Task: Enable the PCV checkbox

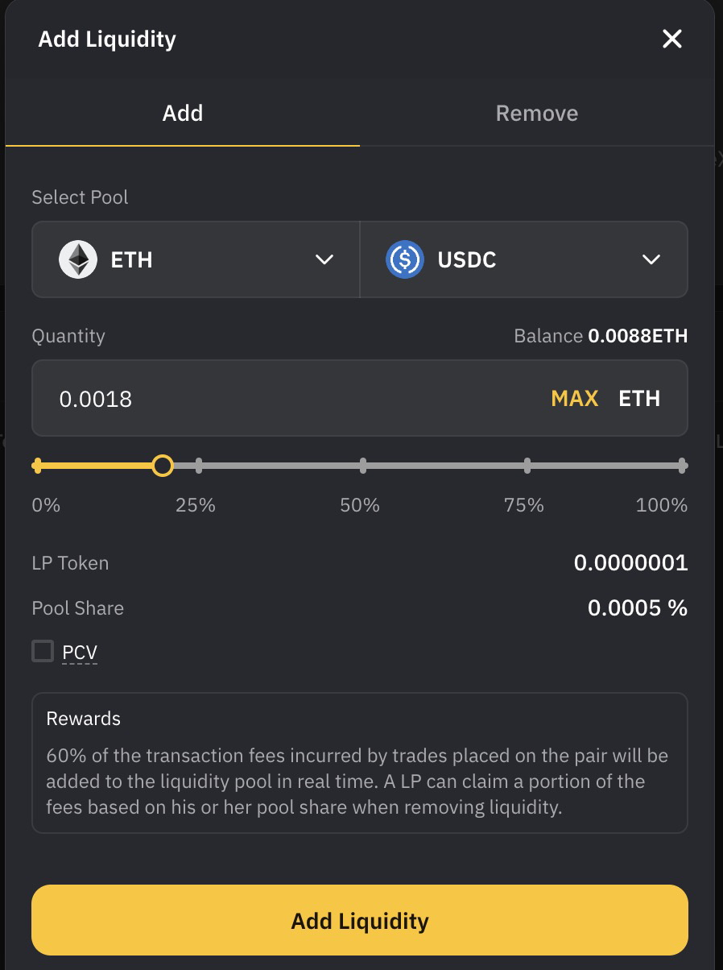Action: [x=43, y=650]
